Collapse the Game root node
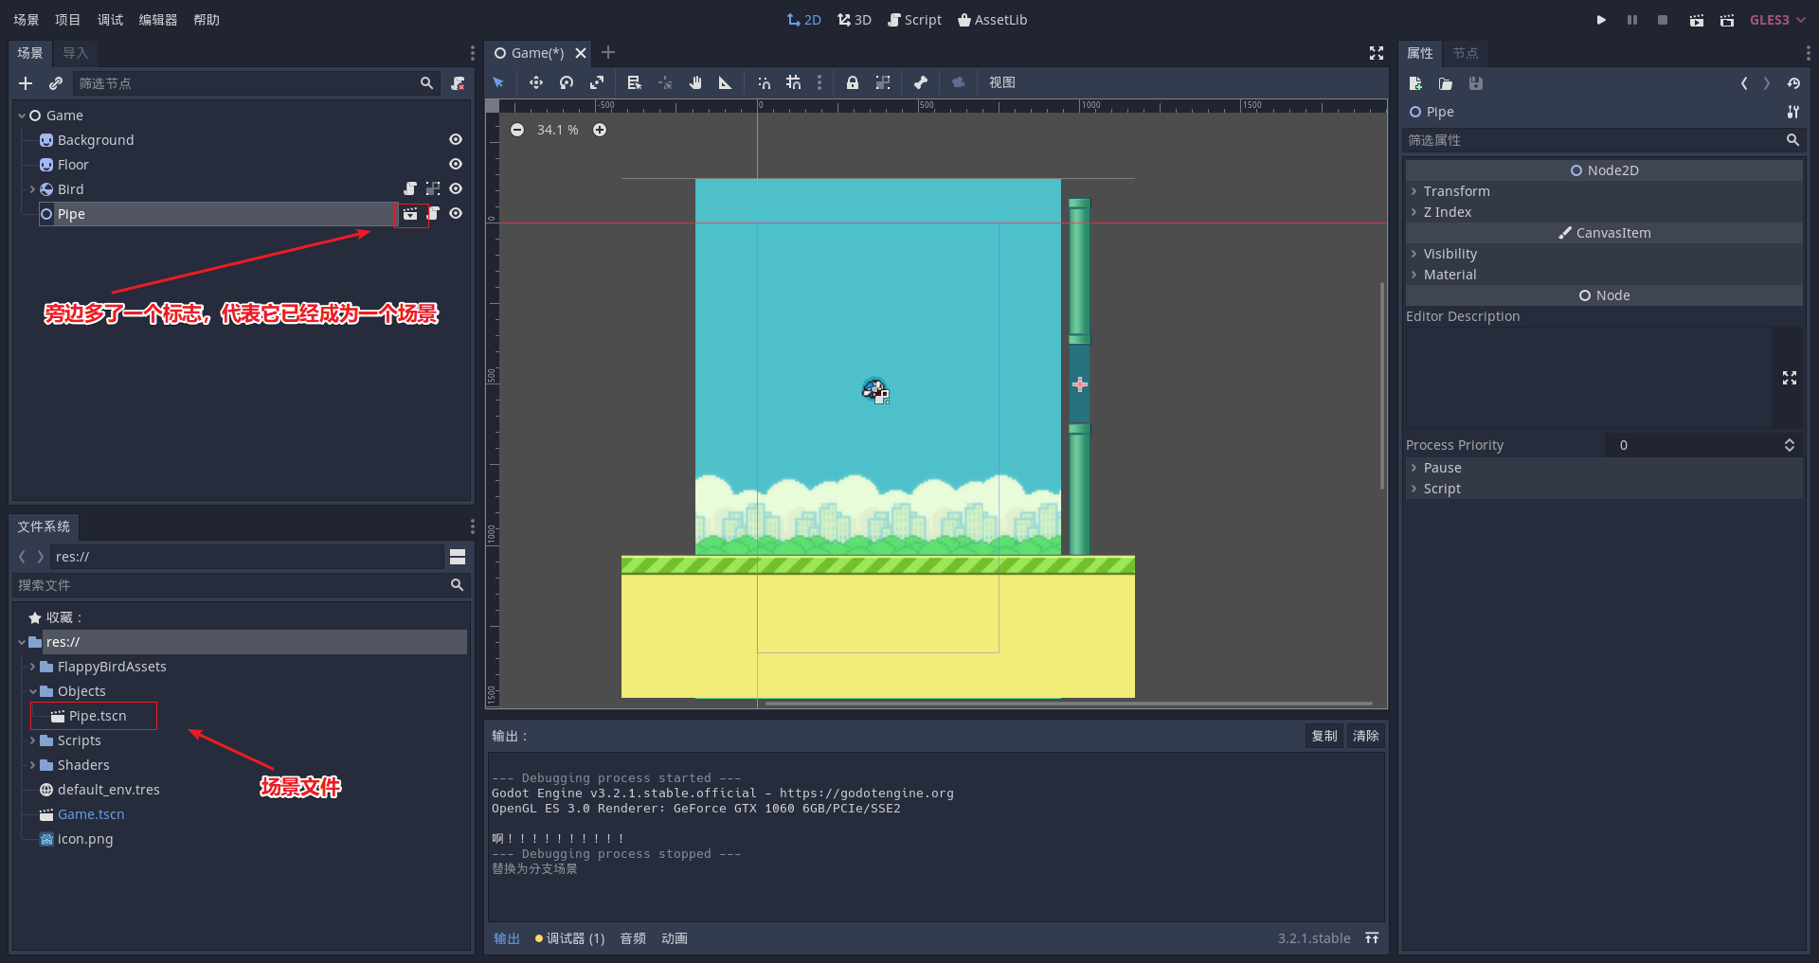Image resolution: width=1819 pixels, height=963 pixels. pos(22,116)
